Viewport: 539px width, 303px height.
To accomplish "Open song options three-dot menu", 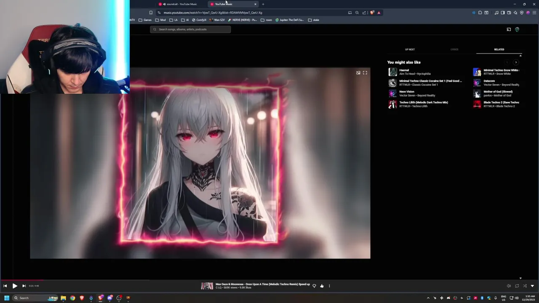I will coord(329,286).
